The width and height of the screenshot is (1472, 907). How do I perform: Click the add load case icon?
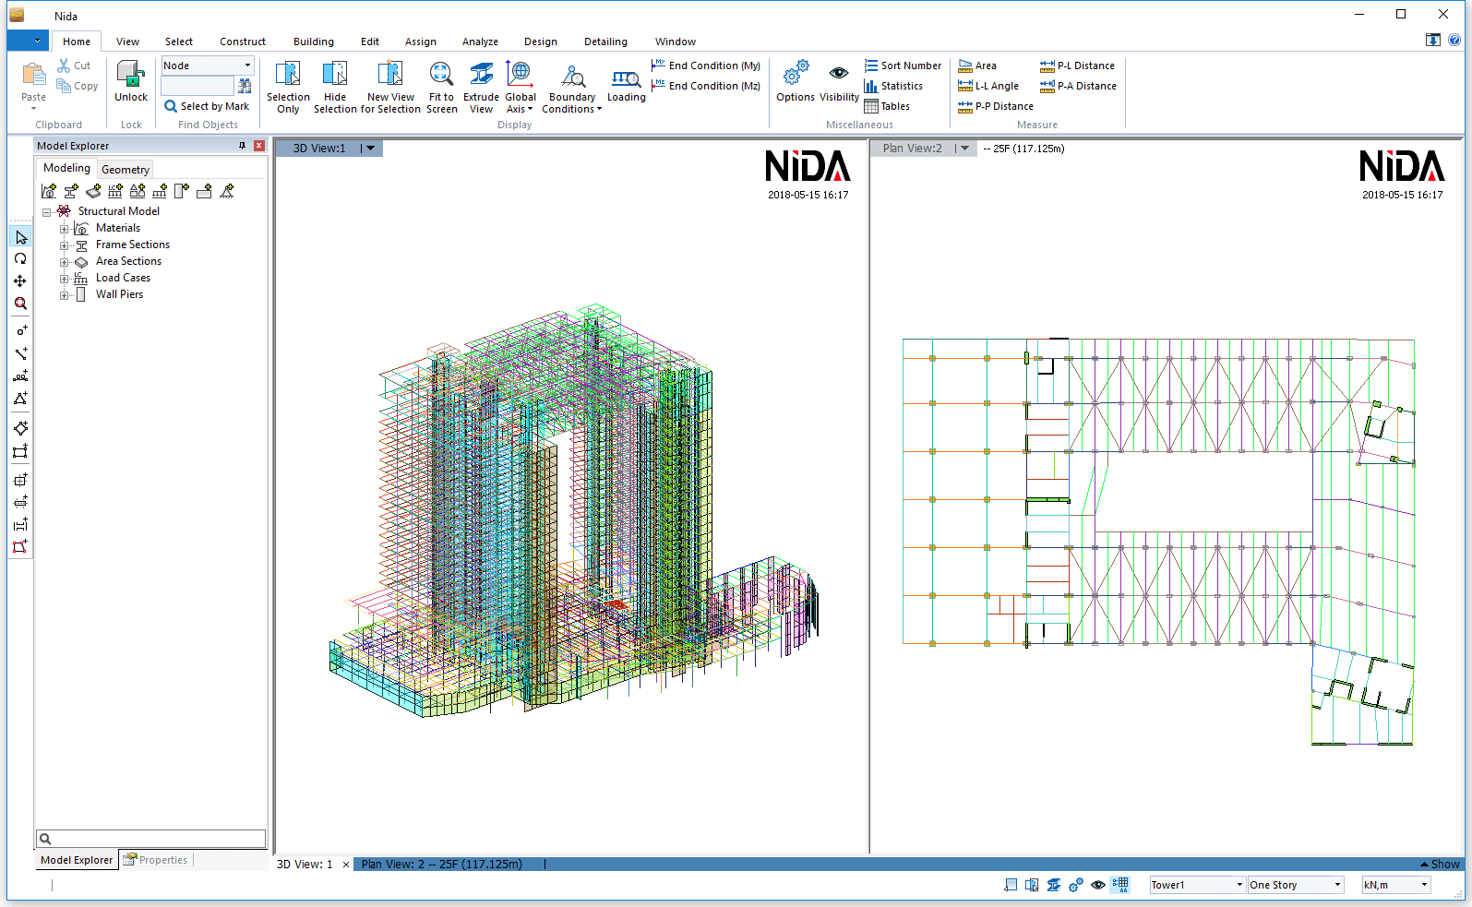[x=115, y=191]
